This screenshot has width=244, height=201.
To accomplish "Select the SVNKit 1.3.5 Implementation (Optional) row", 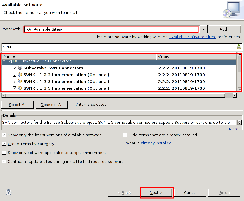I will coord(119,88).
